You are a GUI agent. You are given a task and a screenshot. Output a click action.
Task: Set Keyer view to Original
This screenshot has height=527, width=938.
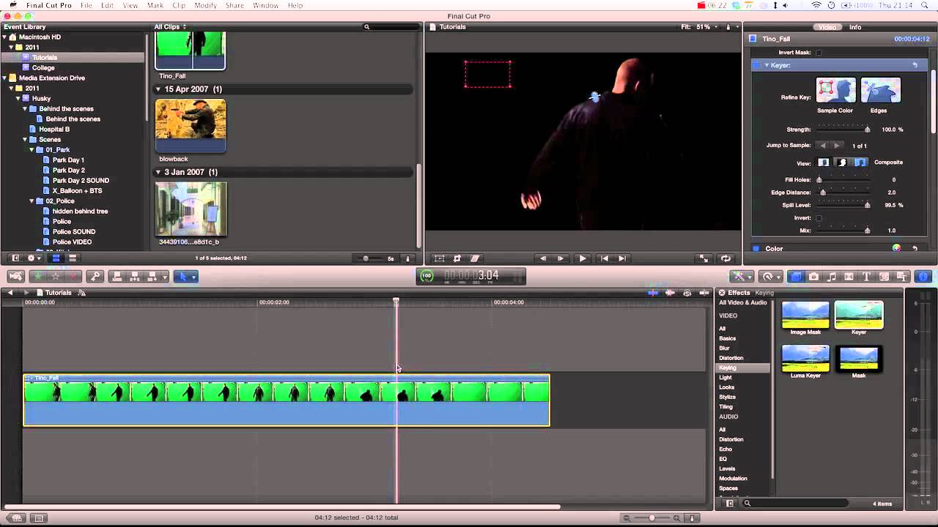point(824,162)
